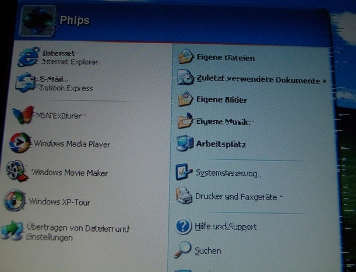Open the Drucker und Faxgeräte label
This screenshot has width=356, height=272.
pyautogui.click(x=236, y=197)
